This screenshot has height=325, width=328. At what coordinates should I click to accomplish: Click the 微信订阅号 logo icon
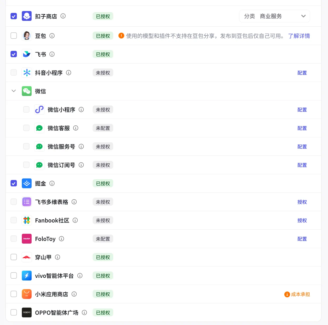click(x=39, y=165)
